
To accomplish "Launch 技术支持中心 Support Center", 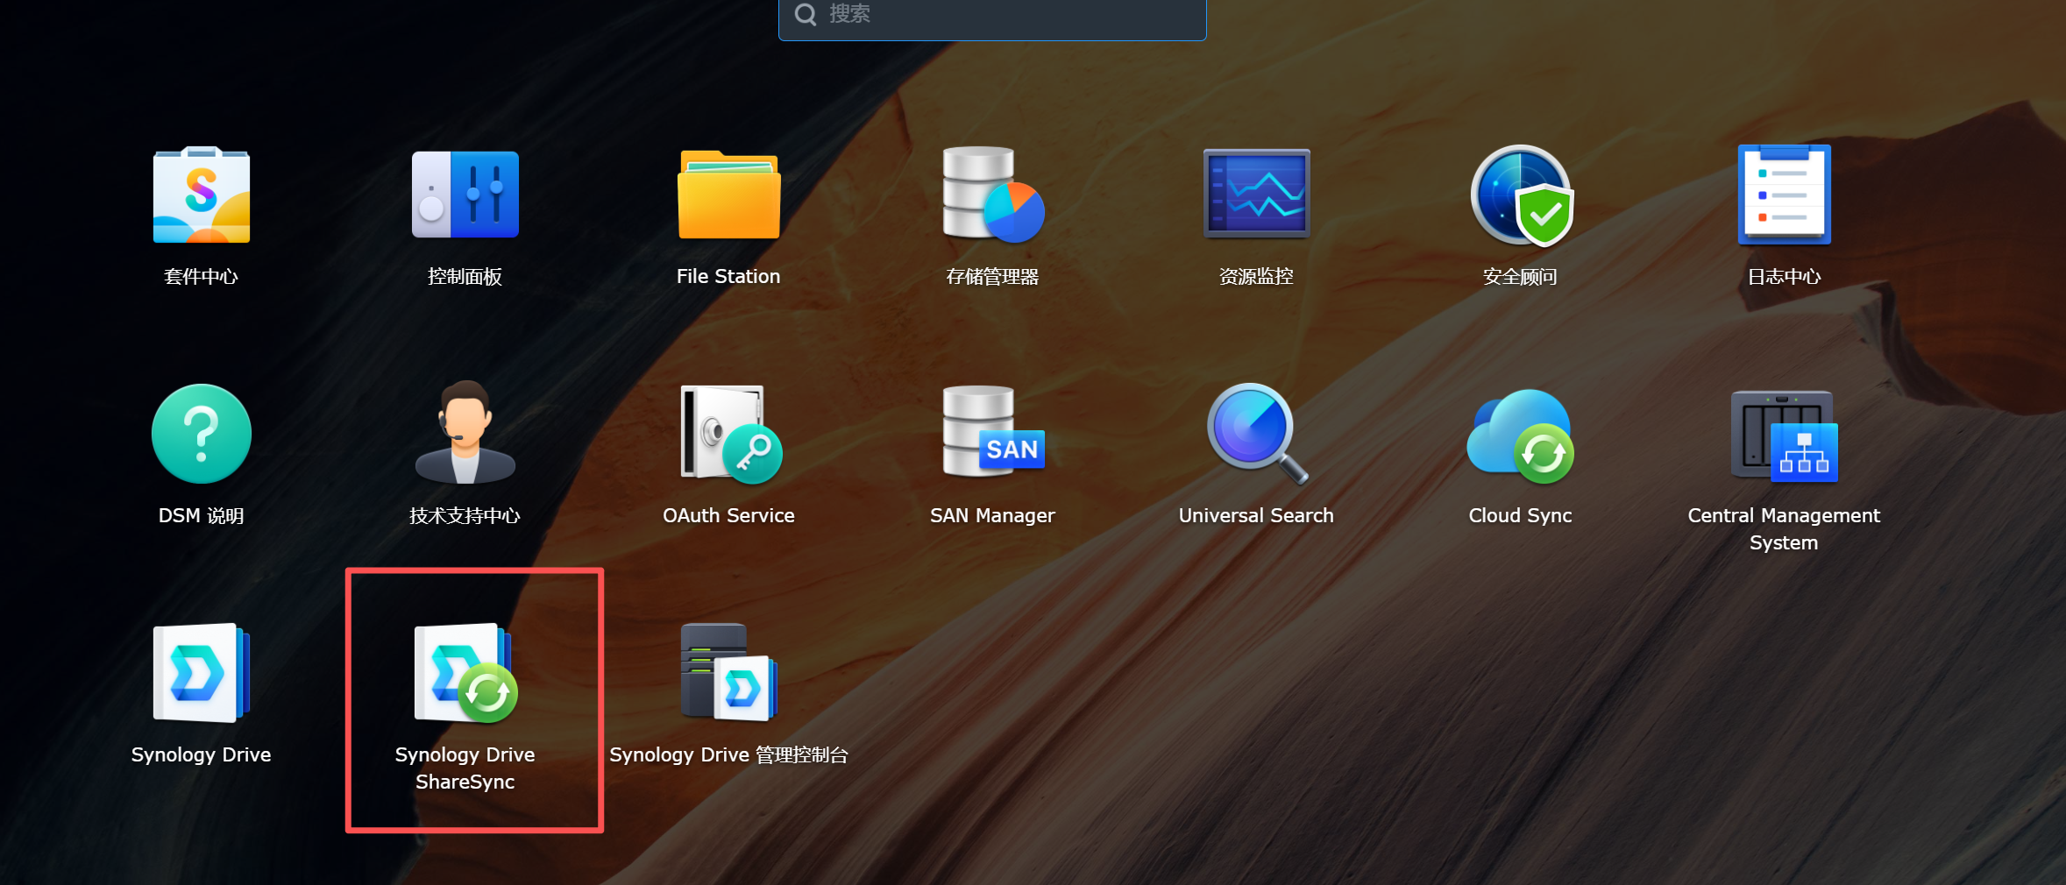I will coord(465,435).
